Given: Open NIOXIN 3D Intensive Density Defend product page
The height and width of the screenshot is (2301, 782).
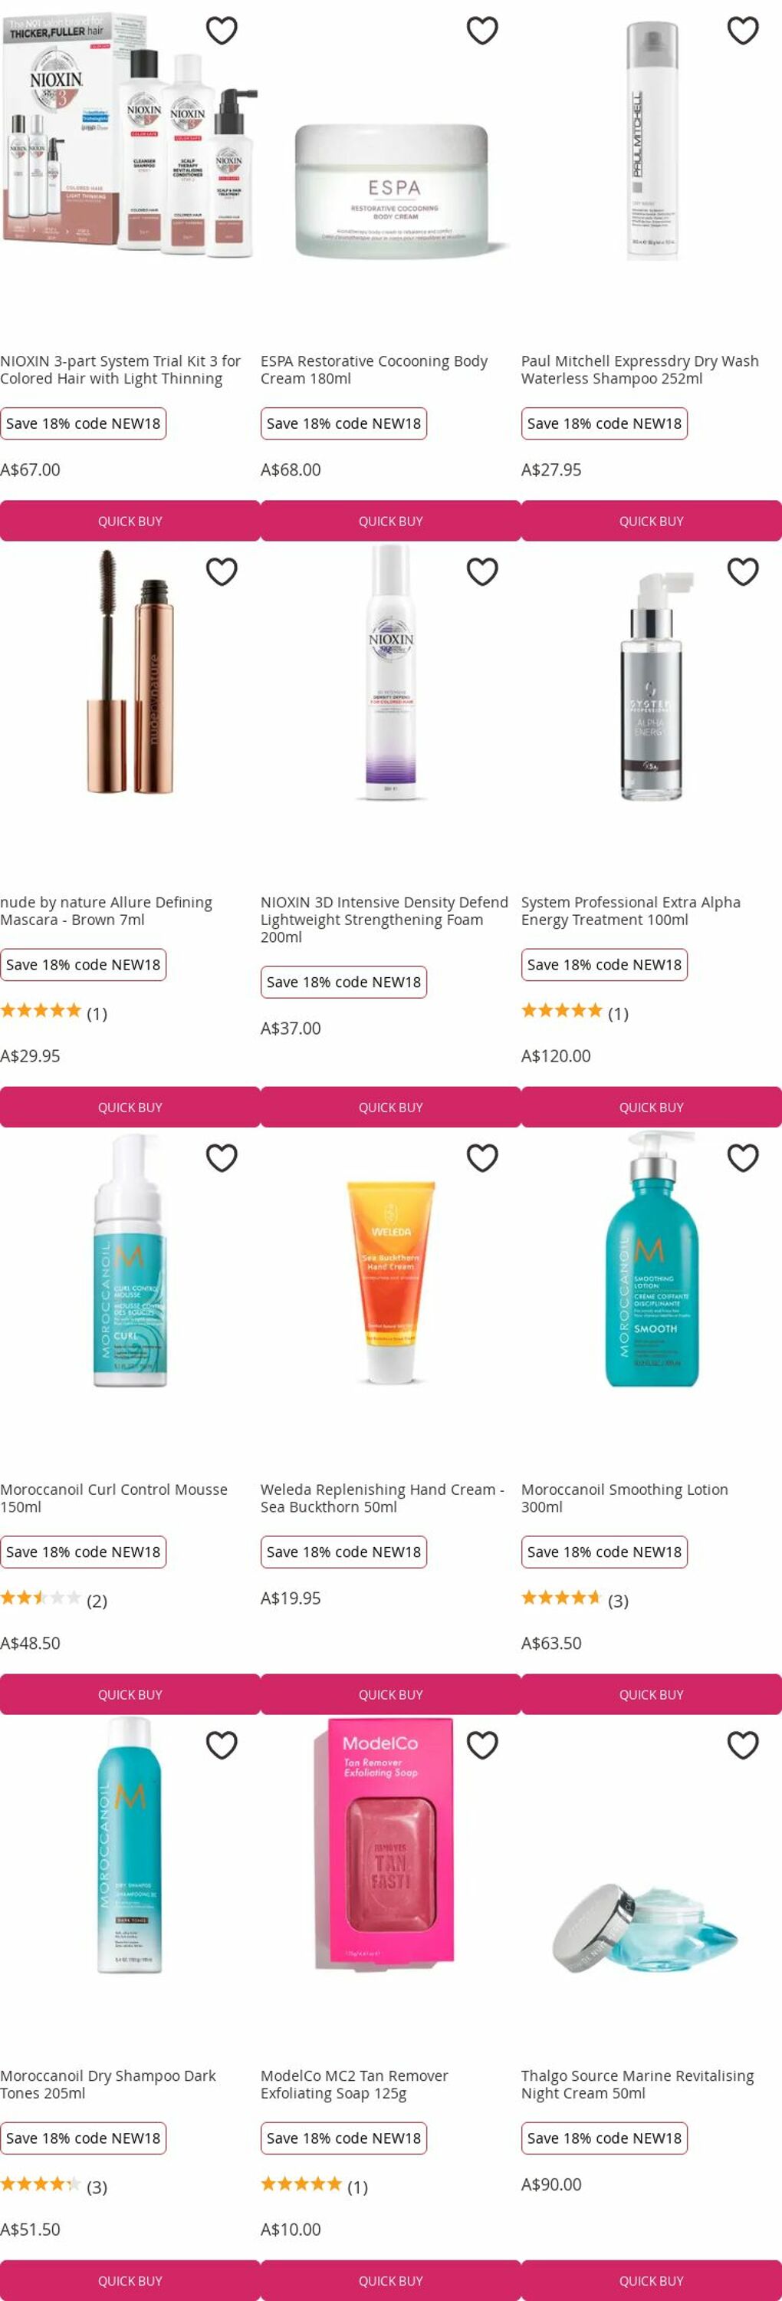Looking at the screenshot, I should (384, 919).
